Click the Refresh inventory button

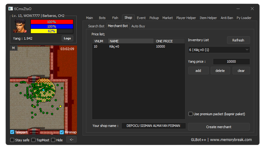coord(238,40)
